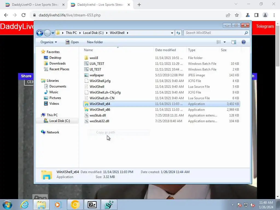Bookmark this page with the star icon
This screenshot has height=210, width=280.
(x=237, y=15)
